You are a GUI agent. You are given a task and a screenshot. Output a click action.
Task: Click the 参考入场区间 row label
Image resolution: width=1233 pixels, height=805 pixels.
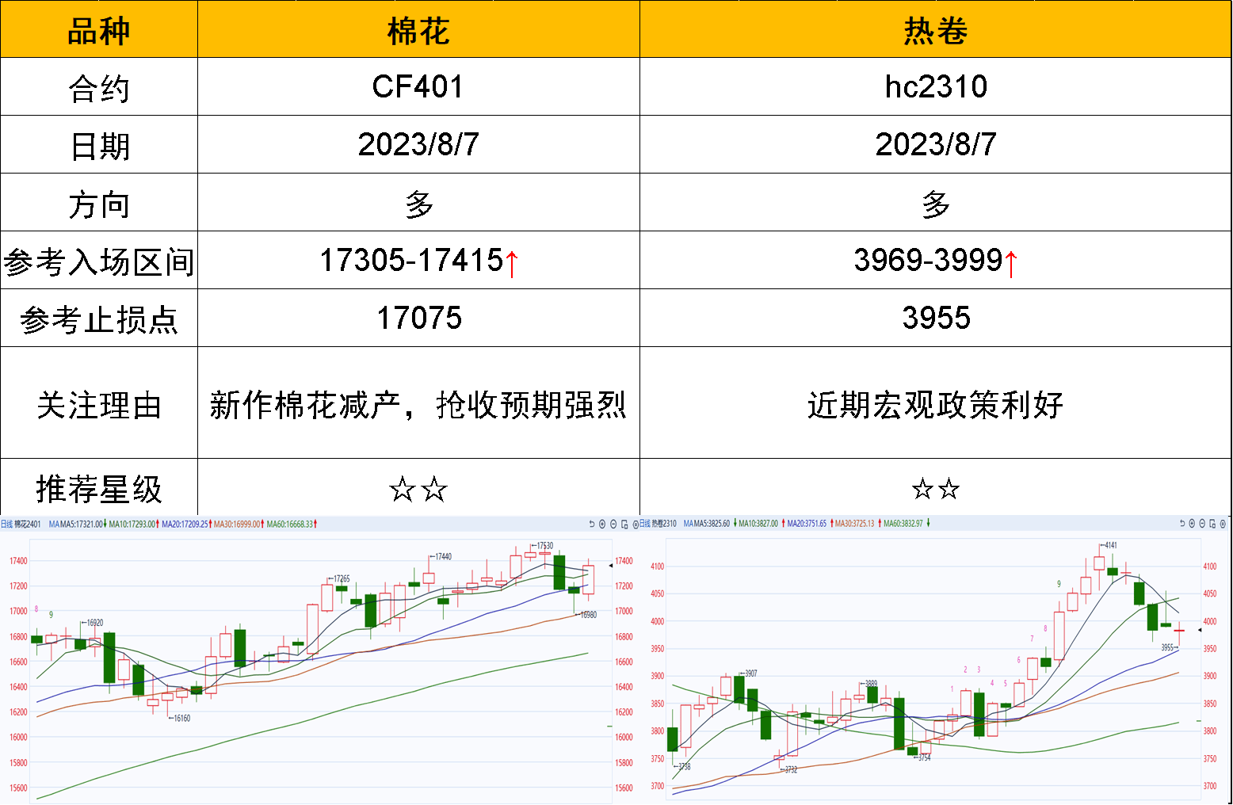99,261
